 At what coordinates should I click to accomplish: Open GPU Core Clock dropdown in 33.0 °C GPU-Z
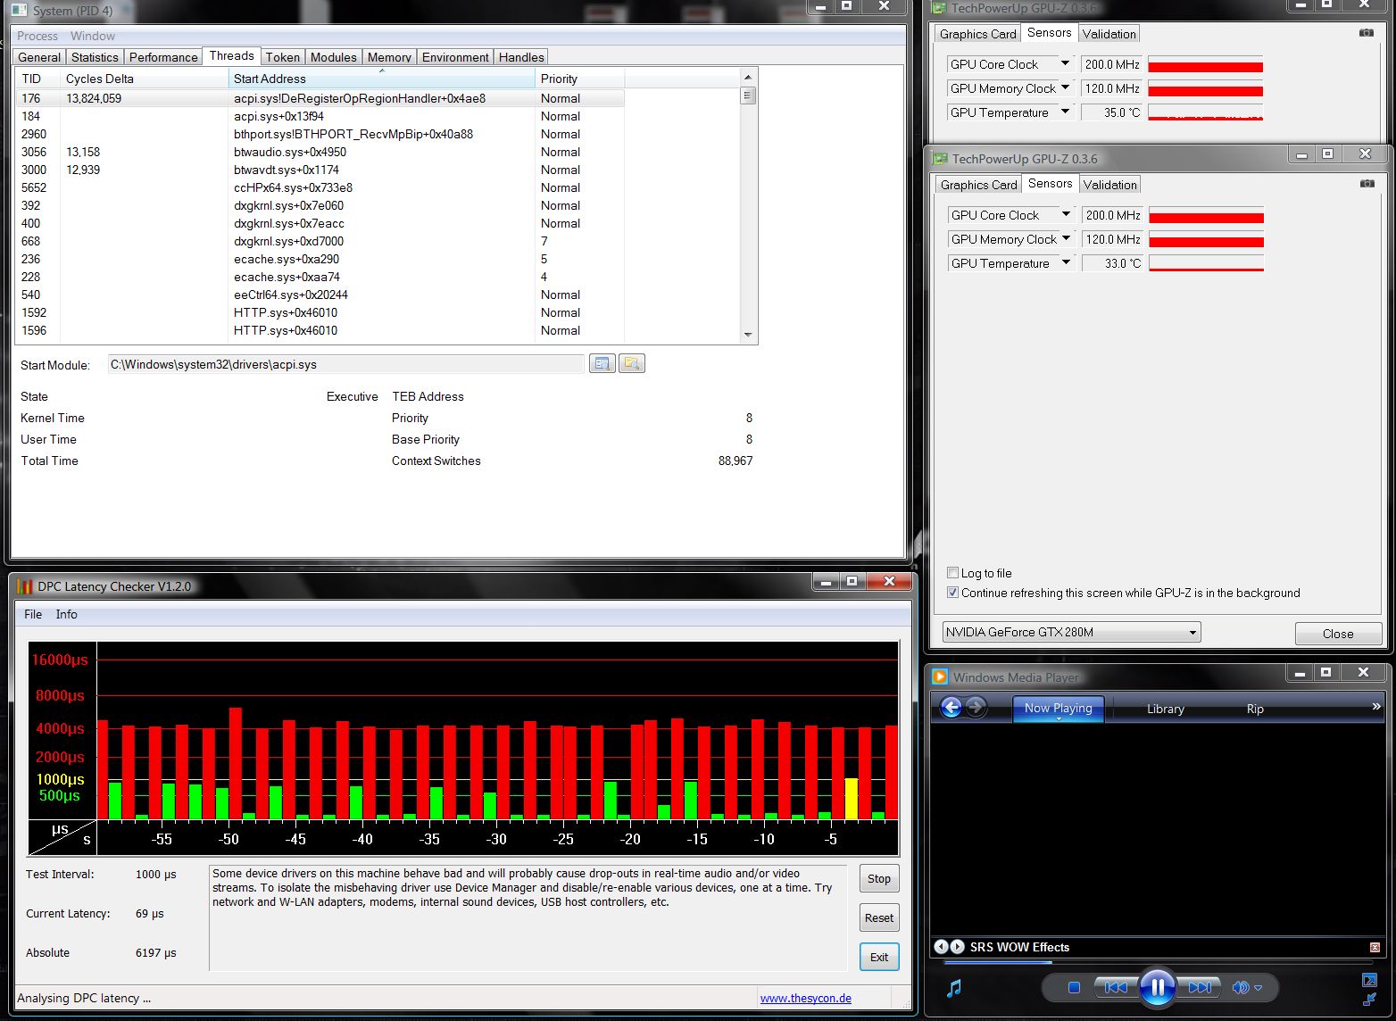tap(1066, 214)
